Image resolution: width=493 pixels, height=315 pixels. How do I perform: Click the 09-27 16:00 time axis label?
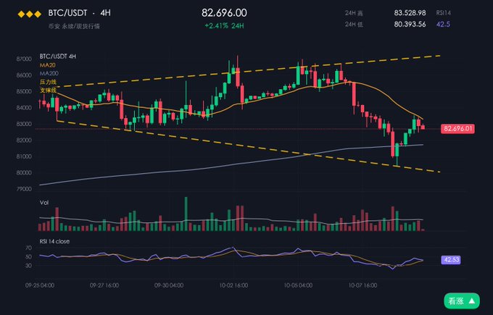[x=104, y=285]
